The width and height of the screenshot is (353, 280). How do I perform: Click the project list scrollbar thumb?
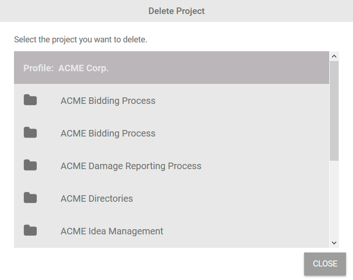[x=334, y=110]
